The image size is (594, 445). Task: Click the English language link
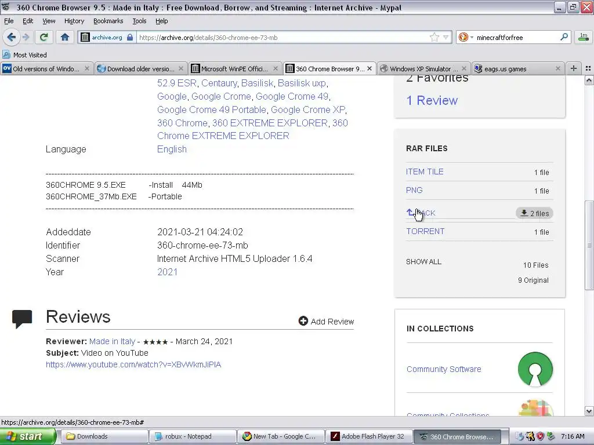coord(172,149)
